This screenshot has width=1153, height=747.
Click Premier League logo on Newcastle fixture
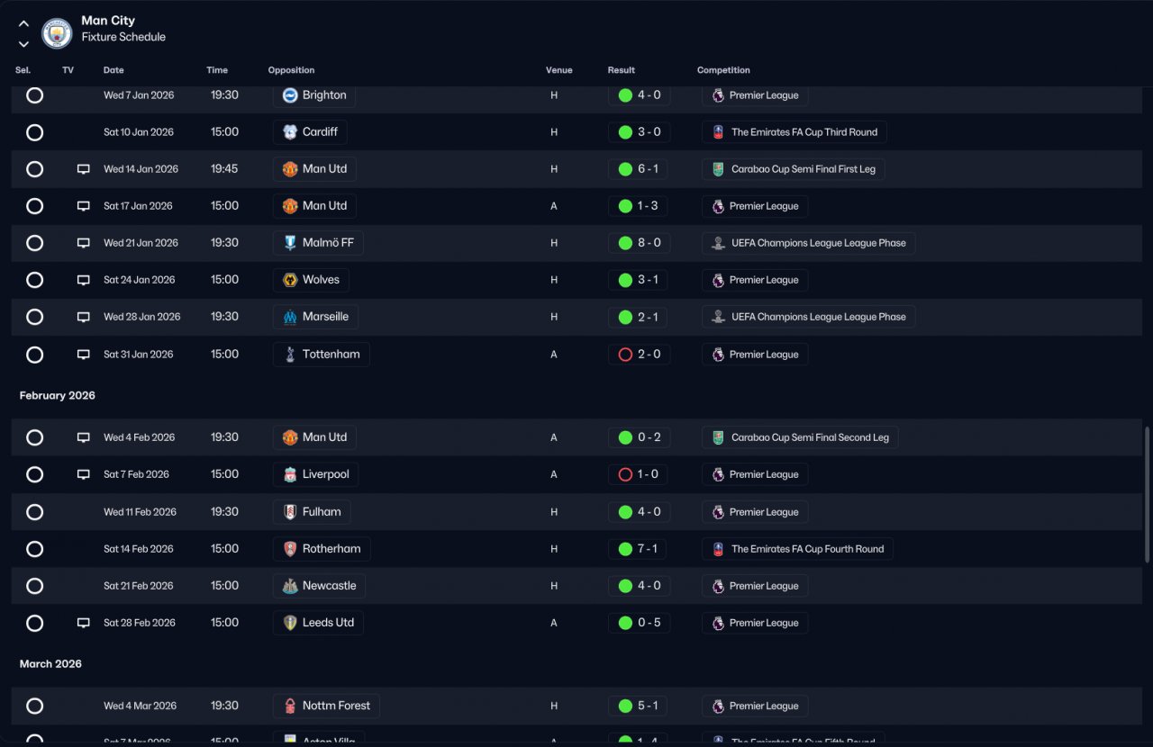click(718, 586)
